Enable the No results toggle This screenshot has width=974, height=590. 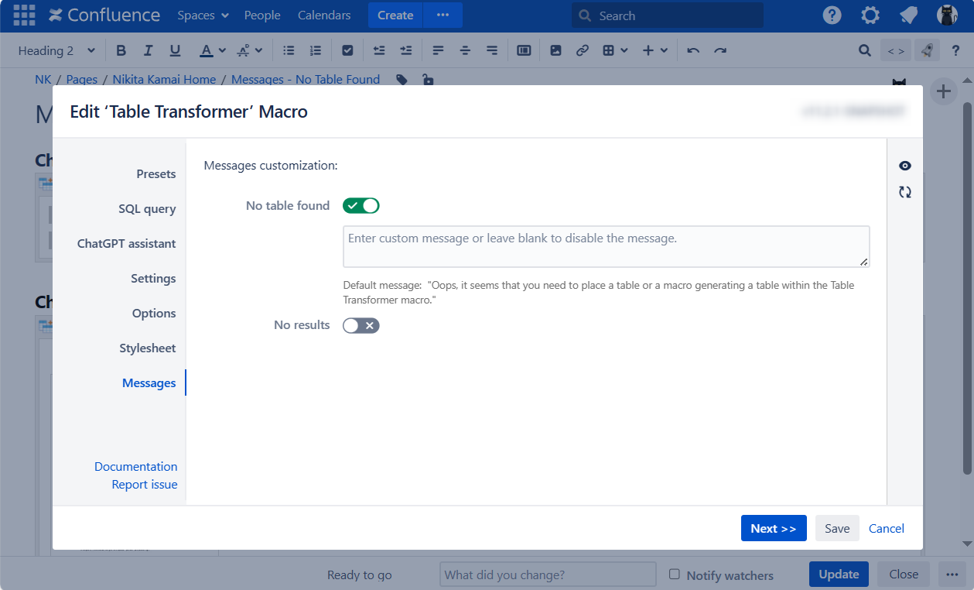click(x=361, y=325)
